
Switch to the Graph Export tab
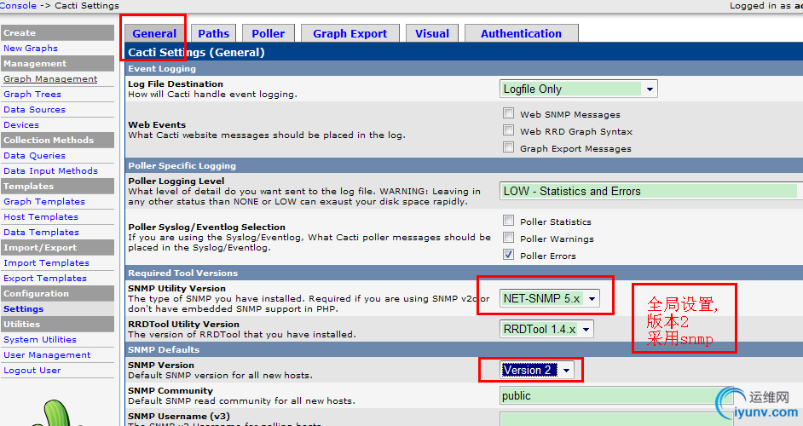(350, 33)
